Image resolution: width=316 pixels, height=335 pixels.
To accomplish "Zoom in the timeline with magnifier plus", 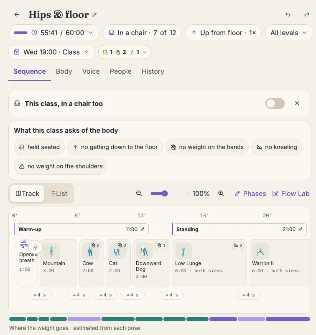I will pyautogui.click(x=221, y=193).
